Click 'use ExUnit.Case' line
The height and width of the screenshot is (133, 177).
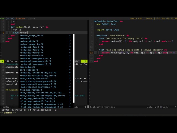[x=106, y=24]
